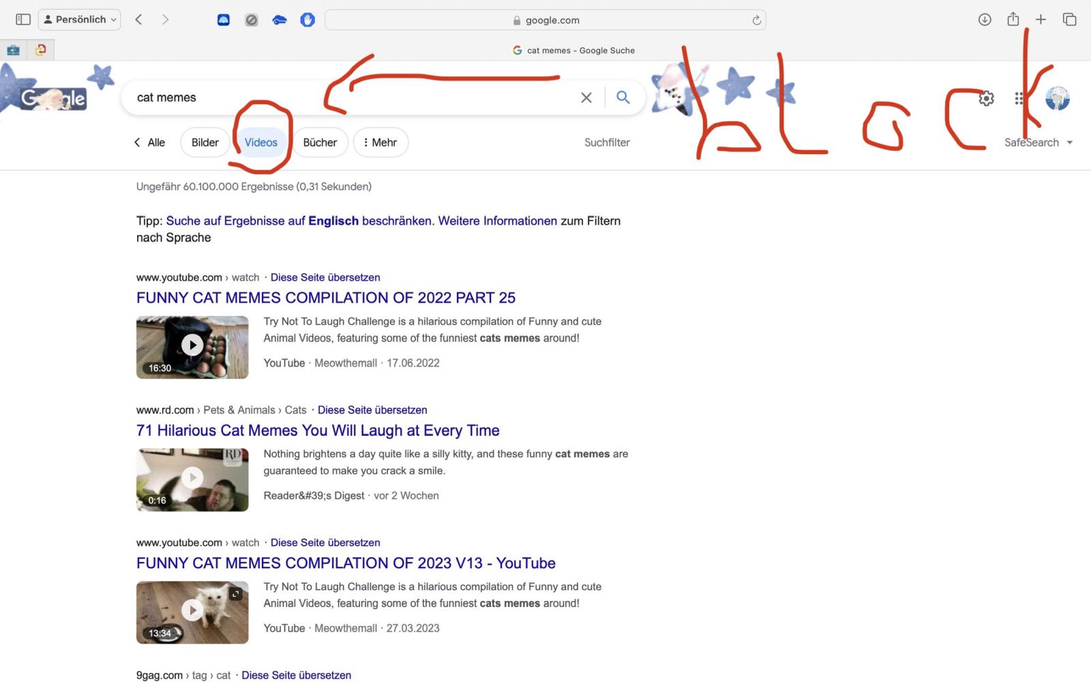Screen dimensions: 1091x682
Task: Play the 13:34 video thumbnail
Action: pyautogui.click(x=192, y=612)
